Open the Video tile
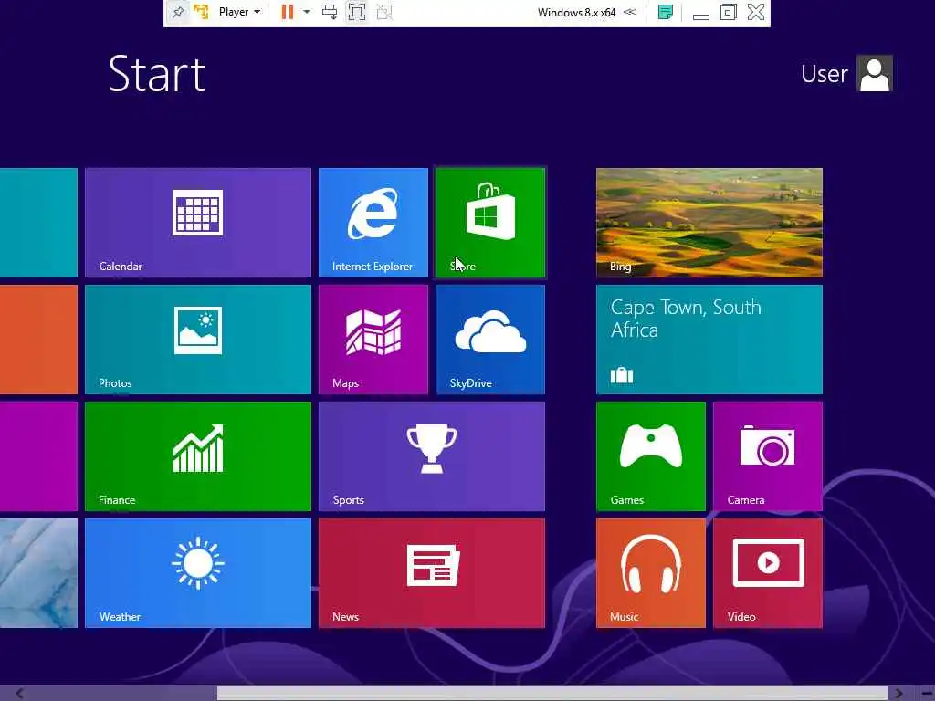The image size is (935, 701). tap(767, 573)
